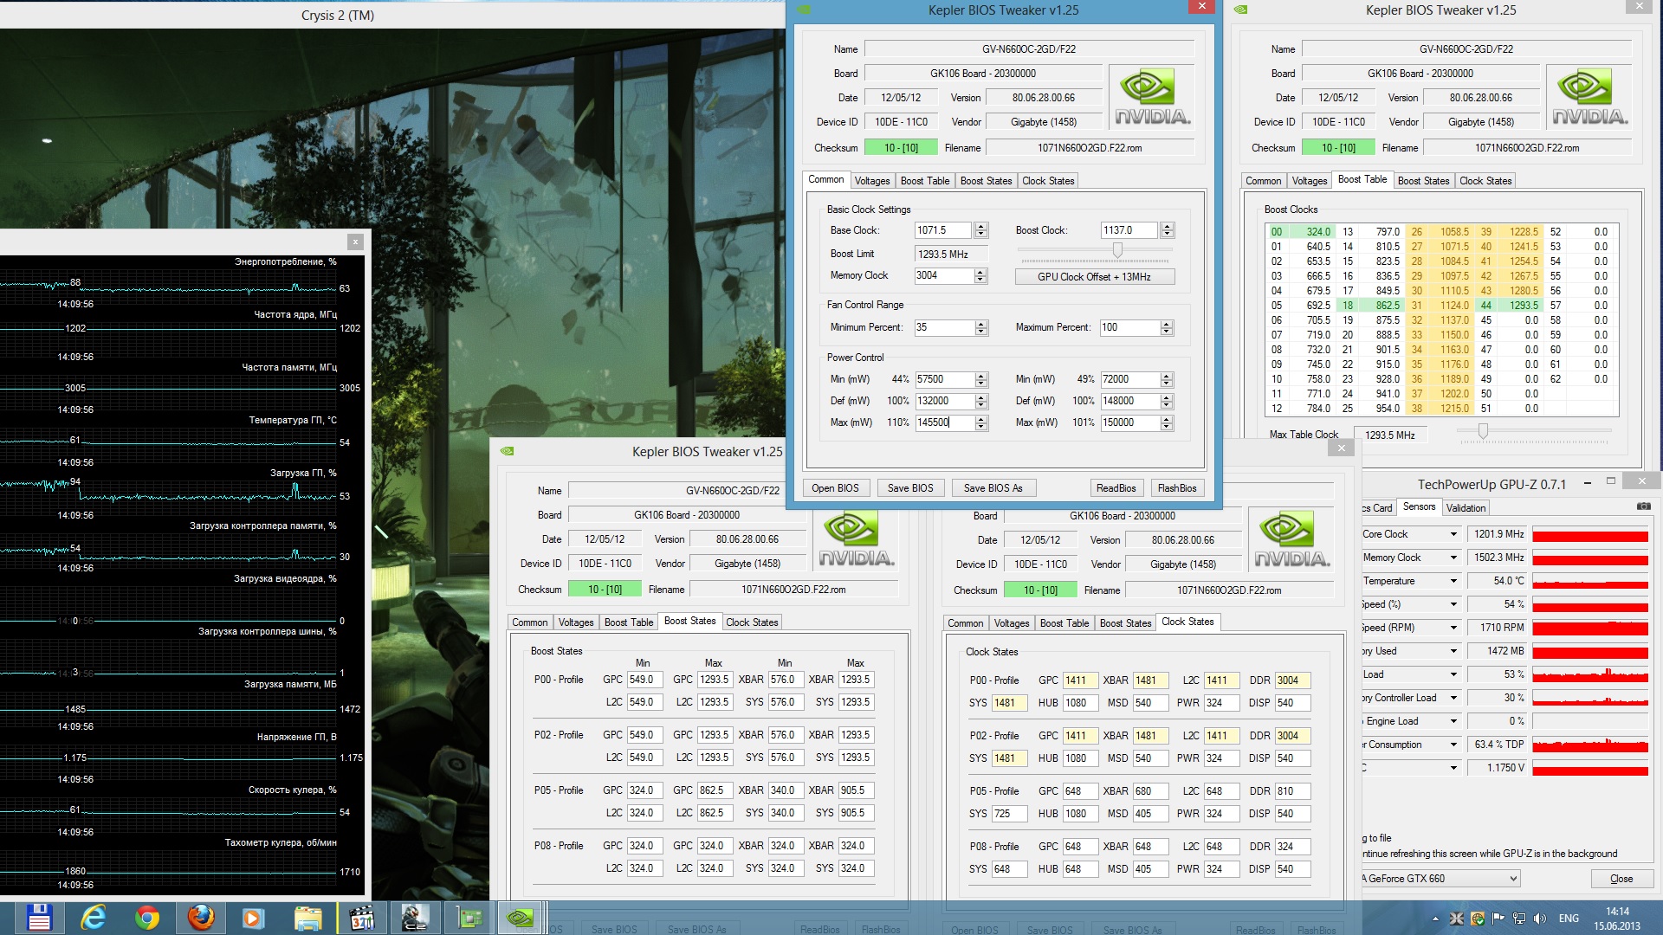Open Google Chrome from the taskbar
This screenshot has height=935, width=1663.
[x=146, y=917]
